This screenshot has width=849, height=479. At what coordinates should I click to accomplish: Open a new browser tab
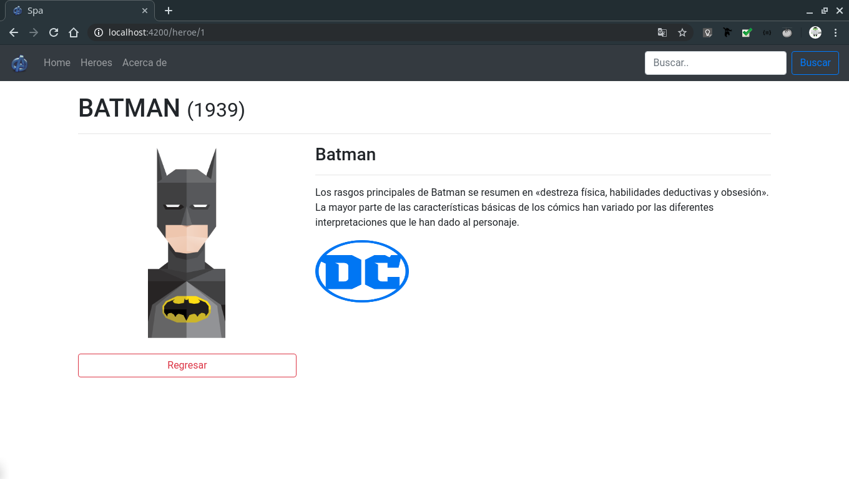coord(169,11)
